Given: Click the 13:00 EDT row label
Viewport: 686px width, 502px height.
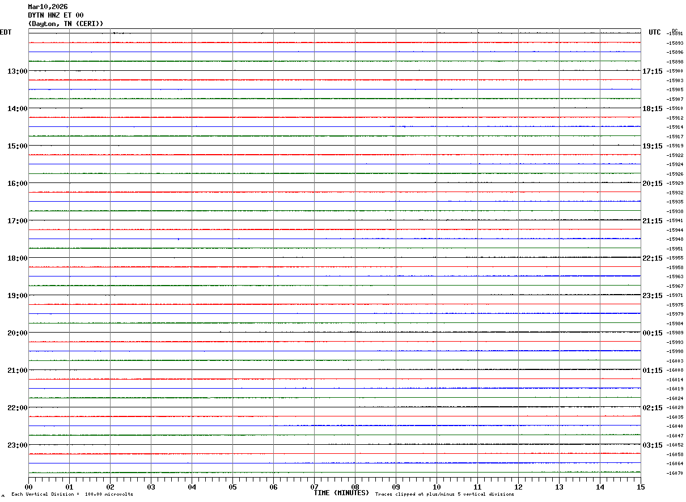Looking at the screenshot, I should pyautogui.click(x=18, y=71).
